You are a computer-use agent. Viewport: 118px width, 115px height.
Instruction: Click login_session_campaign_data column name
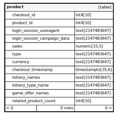point(41,39)
